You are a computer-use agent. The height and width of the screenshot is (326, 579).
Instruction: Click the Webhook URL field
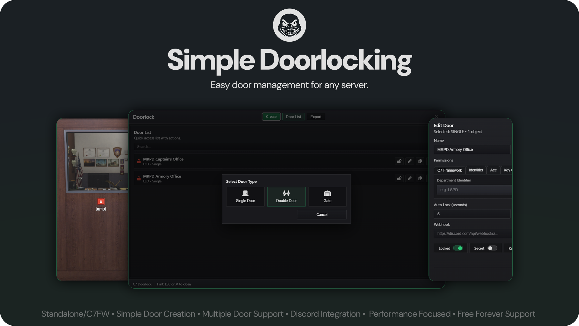[x=473, y=234]
